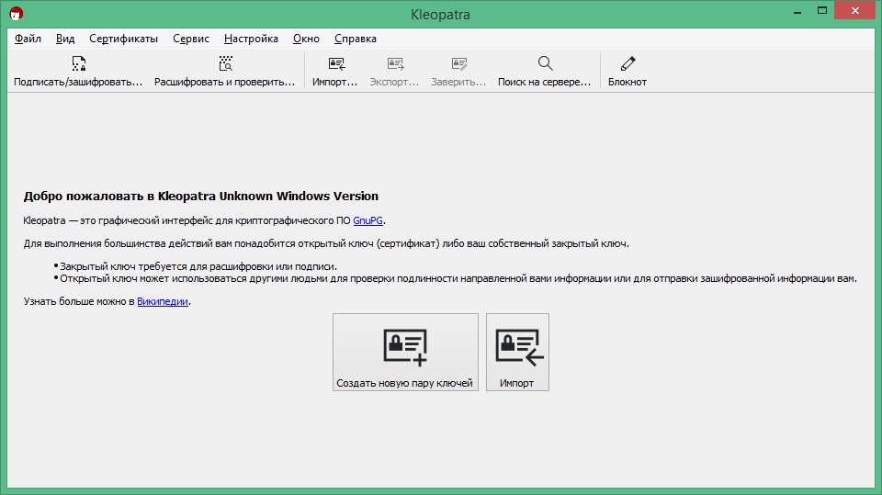882x495 pixels.
Task: Open the Вид menu
Action: (65, 39)
